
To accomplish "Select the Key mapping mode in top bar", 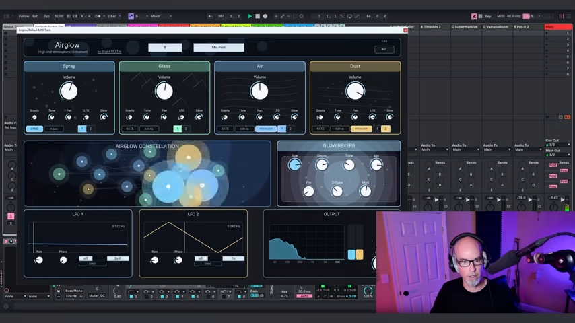I will (487, 16).
